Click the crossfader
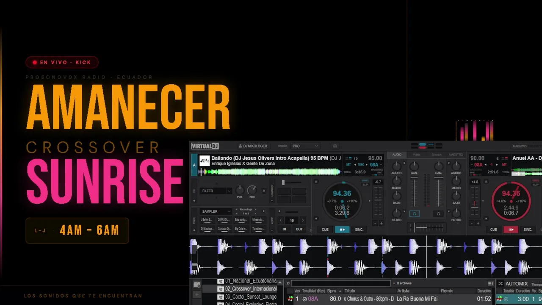 (x=427, y=228)
